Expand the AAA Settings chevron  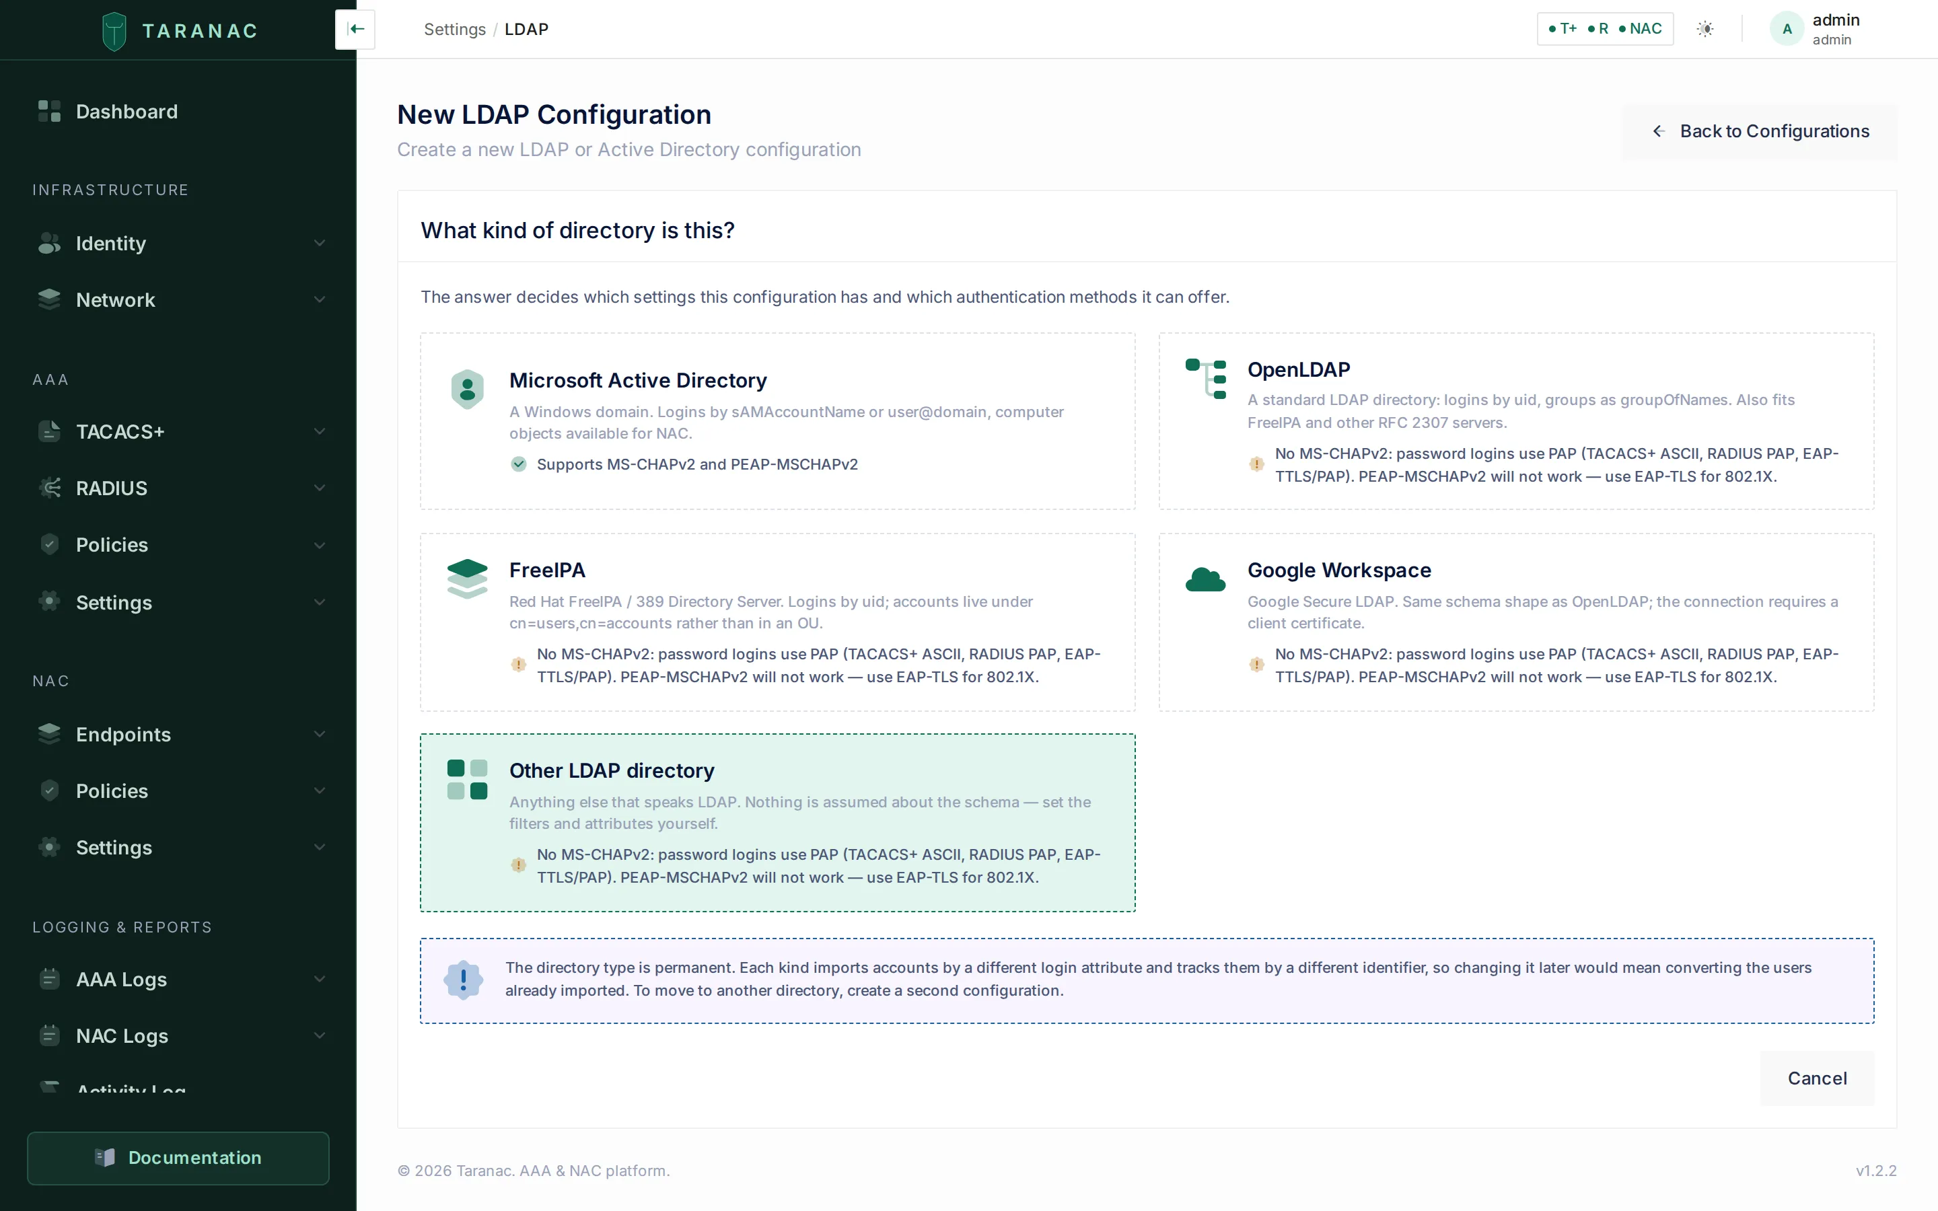point(320,601)
